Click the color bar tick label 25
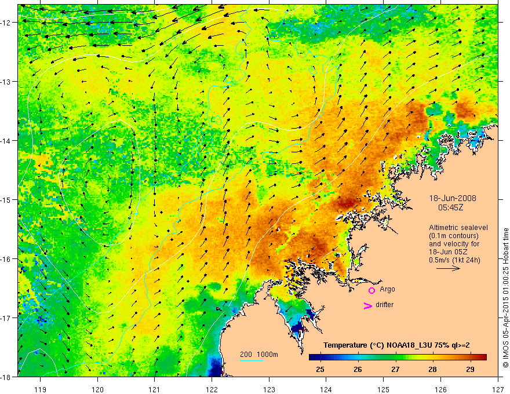The width and height of the screenshot is (510, 394). point(320,370)
